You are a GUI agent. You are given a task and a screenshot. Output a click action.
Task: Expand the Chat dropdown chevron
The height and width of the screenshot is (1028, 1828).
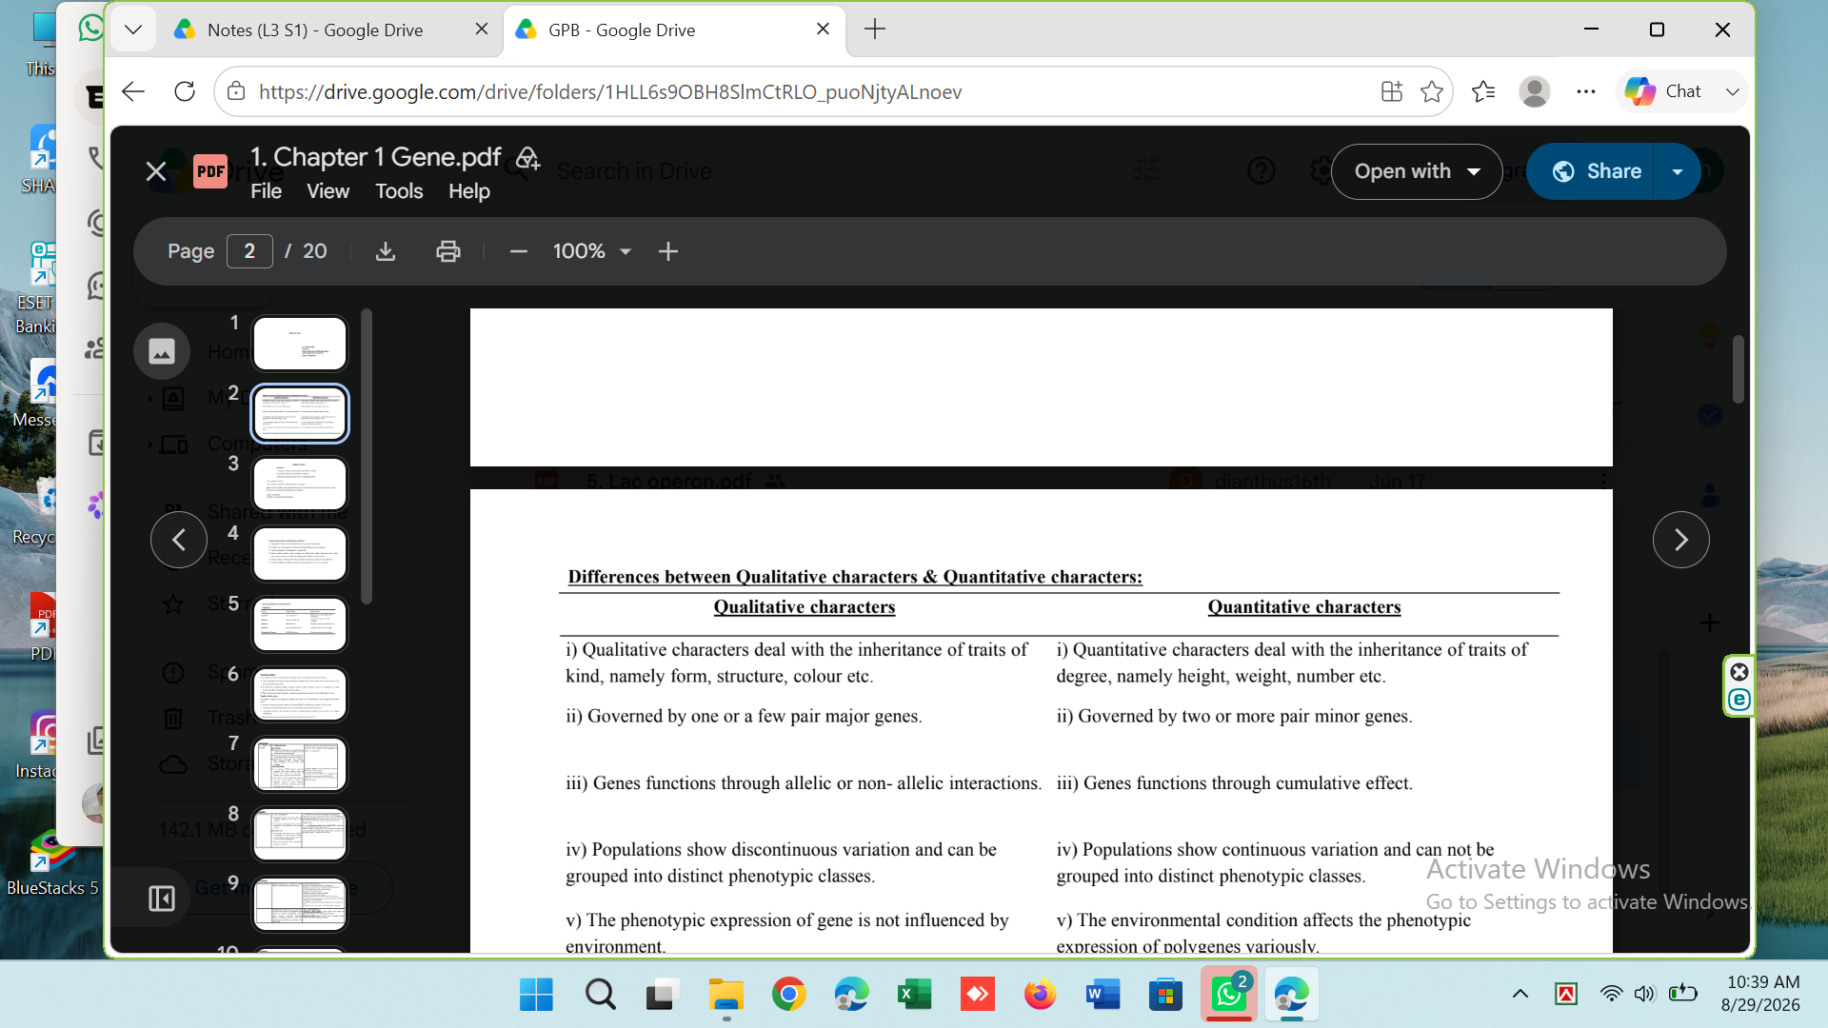(x=1733, y=91)
